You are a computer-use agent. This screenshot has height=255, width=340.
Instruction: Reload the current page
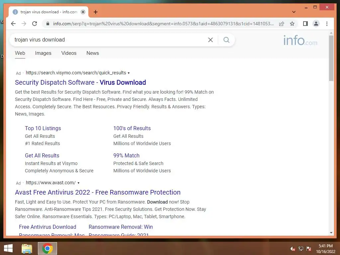pos(35,24)
